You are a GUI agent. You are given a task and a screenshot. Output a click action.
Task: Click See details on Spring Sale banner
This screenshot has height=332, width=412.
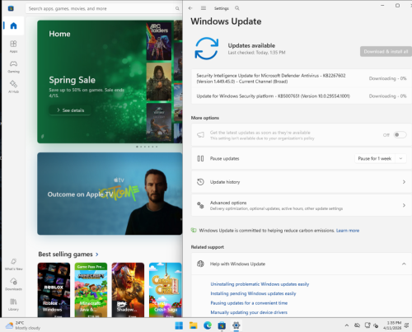click(x=70, y=110)
